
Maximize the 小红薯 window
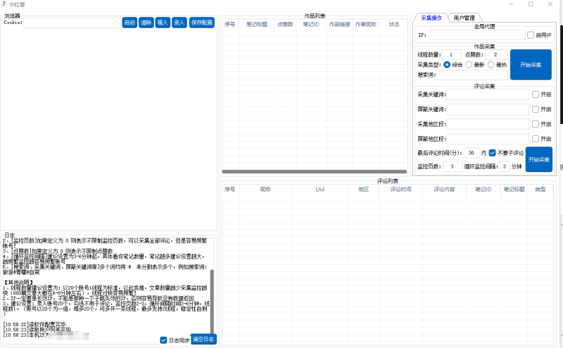[531, 4]
